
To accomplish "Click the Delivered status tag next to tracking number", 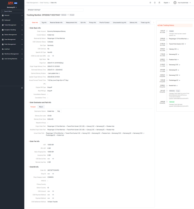I will tap(64, 15).
